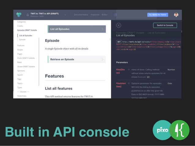The height and width of the screenshot is (146, 195).
Task: Click the pixo logo circle
Action: point(162,130)
